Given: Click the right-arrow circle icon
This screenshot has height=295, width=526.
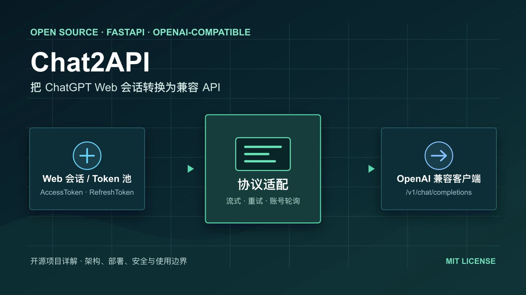Looking at the screenshot, I should pyautogui.click(x=439, y=156).
